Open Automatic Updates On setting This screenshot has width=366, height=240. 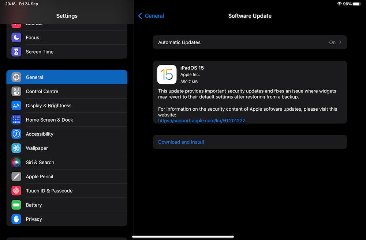coord(250,42)
